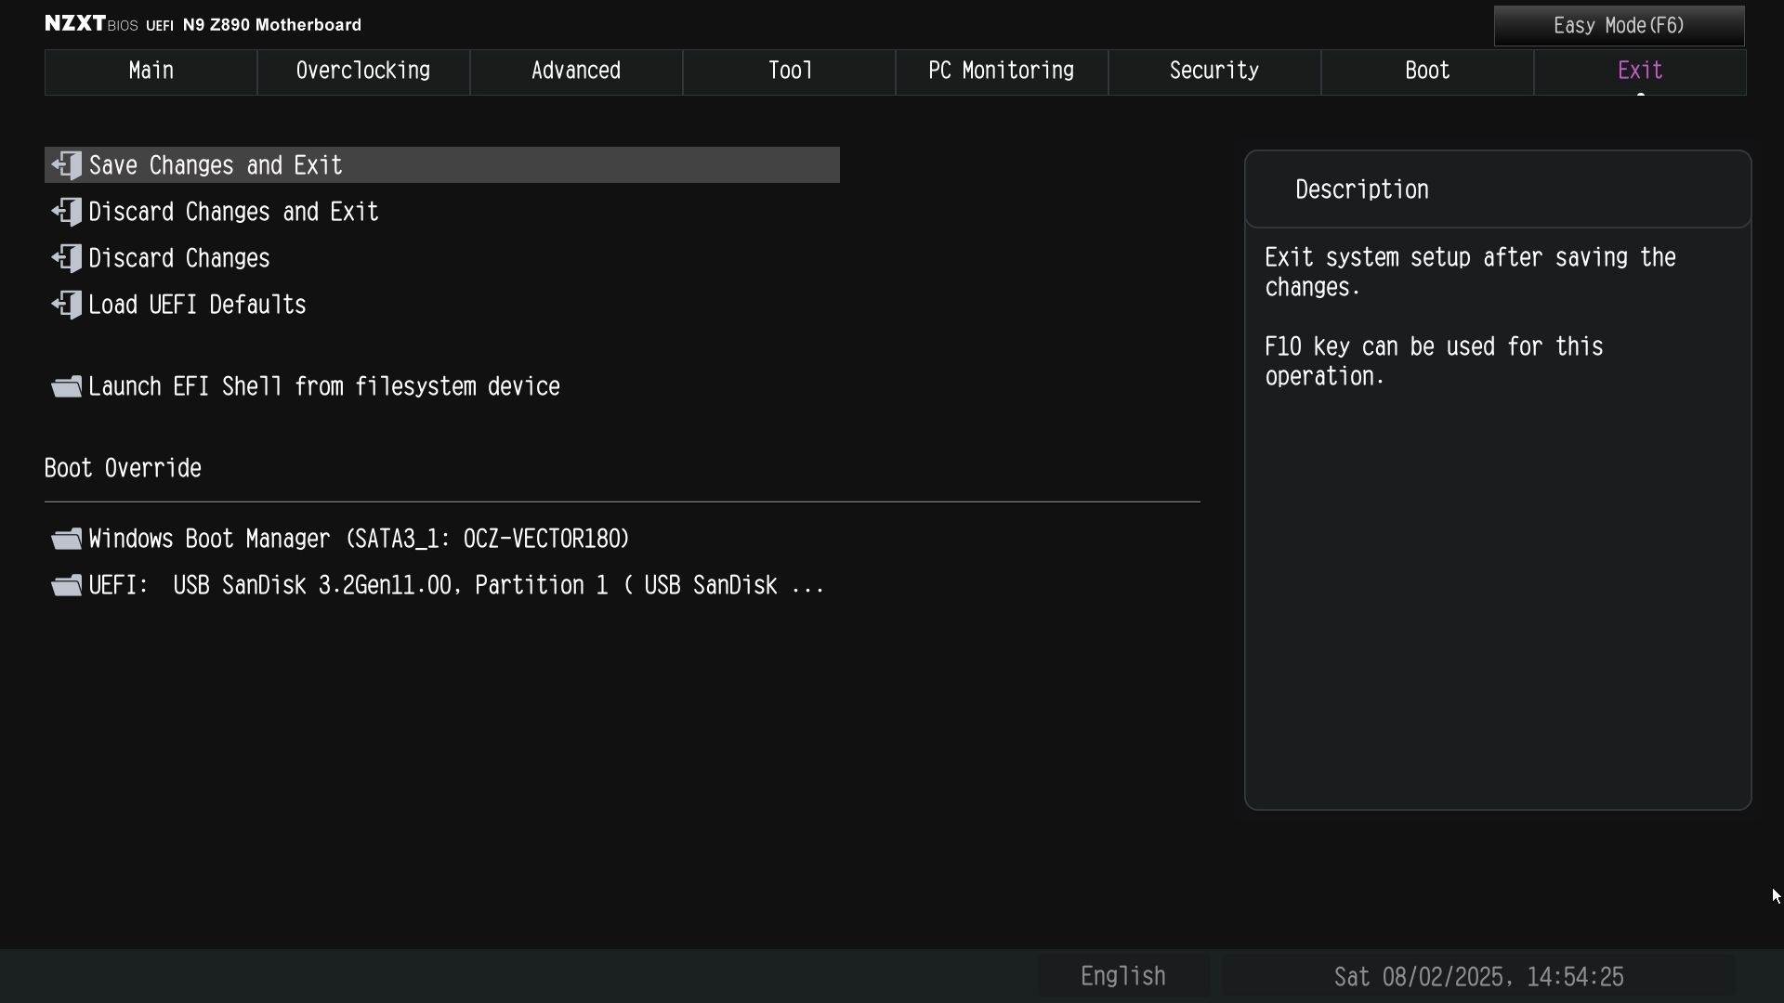Switch to the Overclocking tab
This screenshot has width=1784, height=1003.
[363, 72]
